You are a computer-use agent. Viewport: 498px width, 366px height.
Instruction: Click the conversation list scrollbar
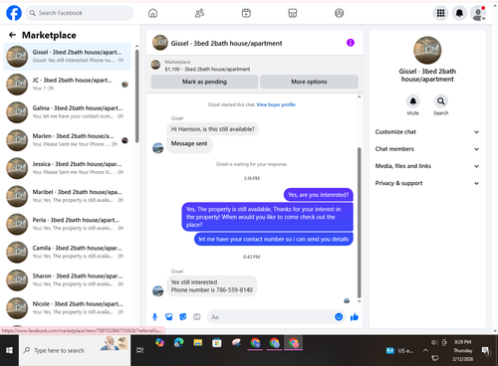[137, 96]
